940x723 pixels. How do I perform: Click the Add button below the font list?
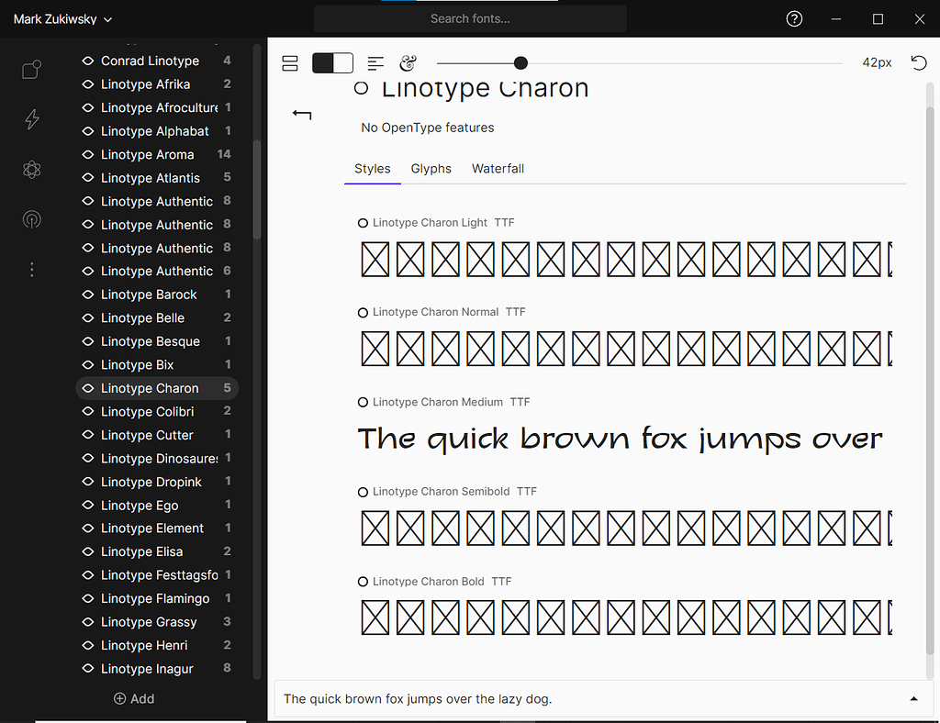tap(134, 698)
